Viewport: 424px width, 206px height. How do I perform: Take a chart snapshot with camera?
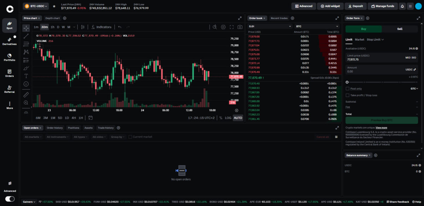click(x=240, y=27)
